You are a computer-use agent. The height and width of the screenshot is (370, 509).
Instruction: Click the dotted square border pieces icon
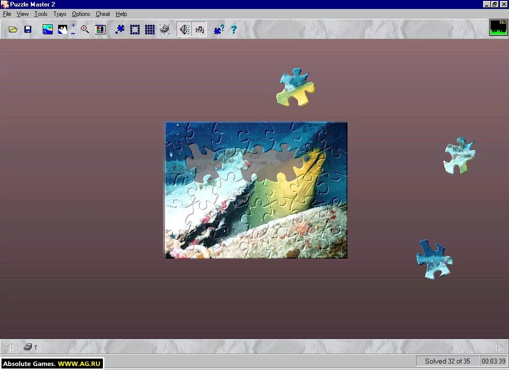(135, 29)
